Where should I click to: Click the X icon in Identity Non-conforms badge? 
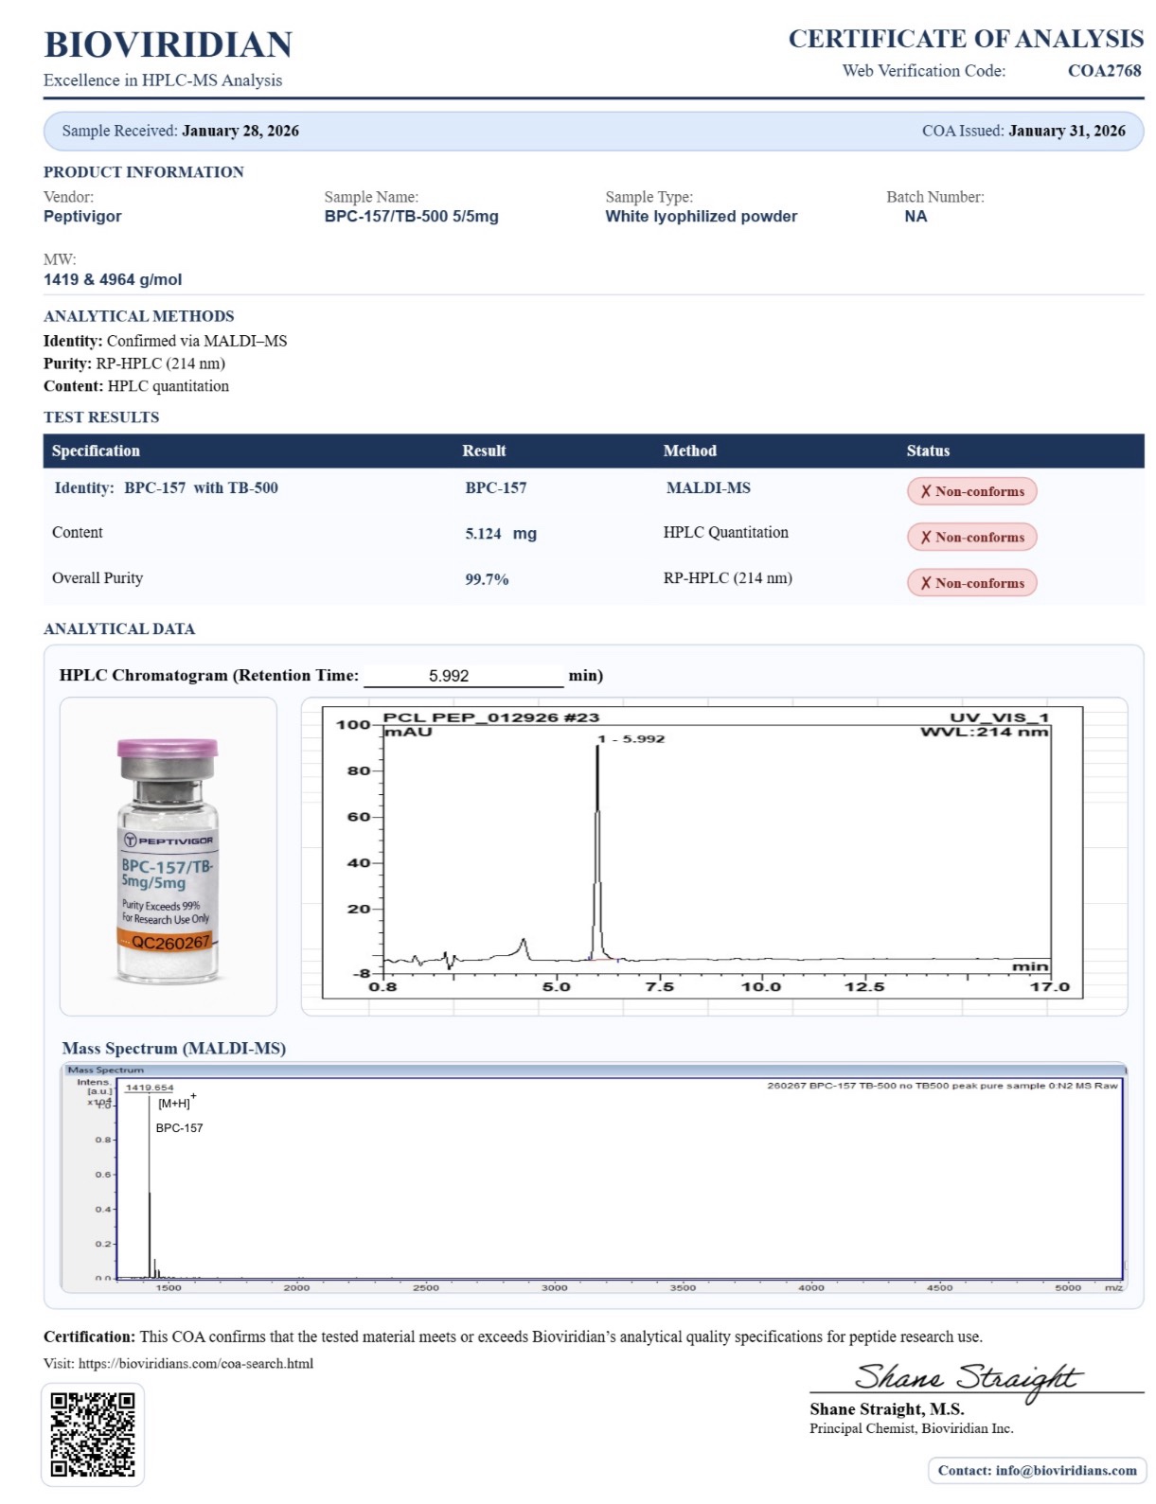pos(926,492)
